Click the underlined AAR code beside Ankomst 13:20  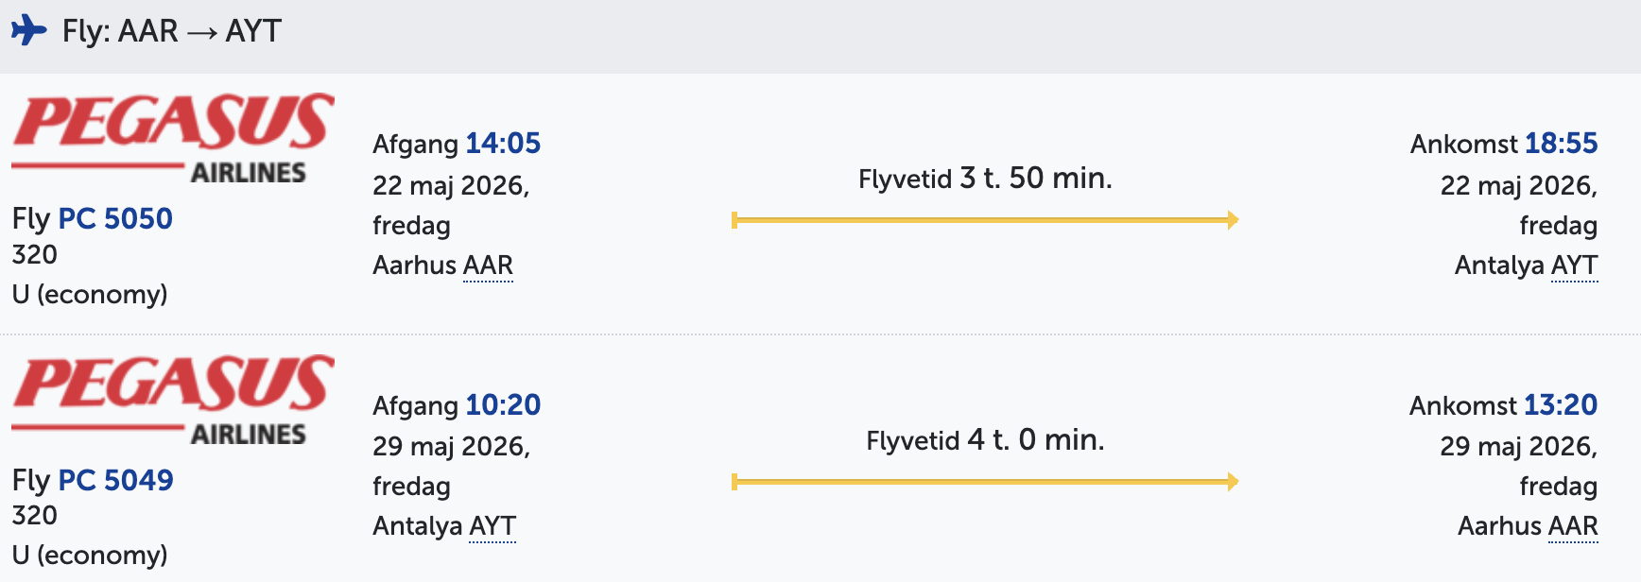click(x=1573, y=526)
